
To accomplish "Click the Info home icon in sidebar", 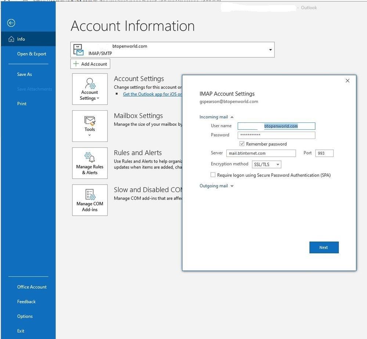I will (x=11, y=39).
